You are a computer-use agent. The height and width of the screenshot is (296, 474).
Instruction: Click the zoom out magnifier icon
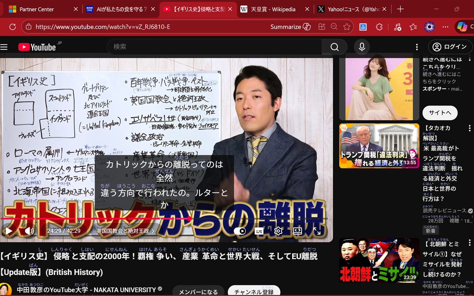(x=334, y=27)
